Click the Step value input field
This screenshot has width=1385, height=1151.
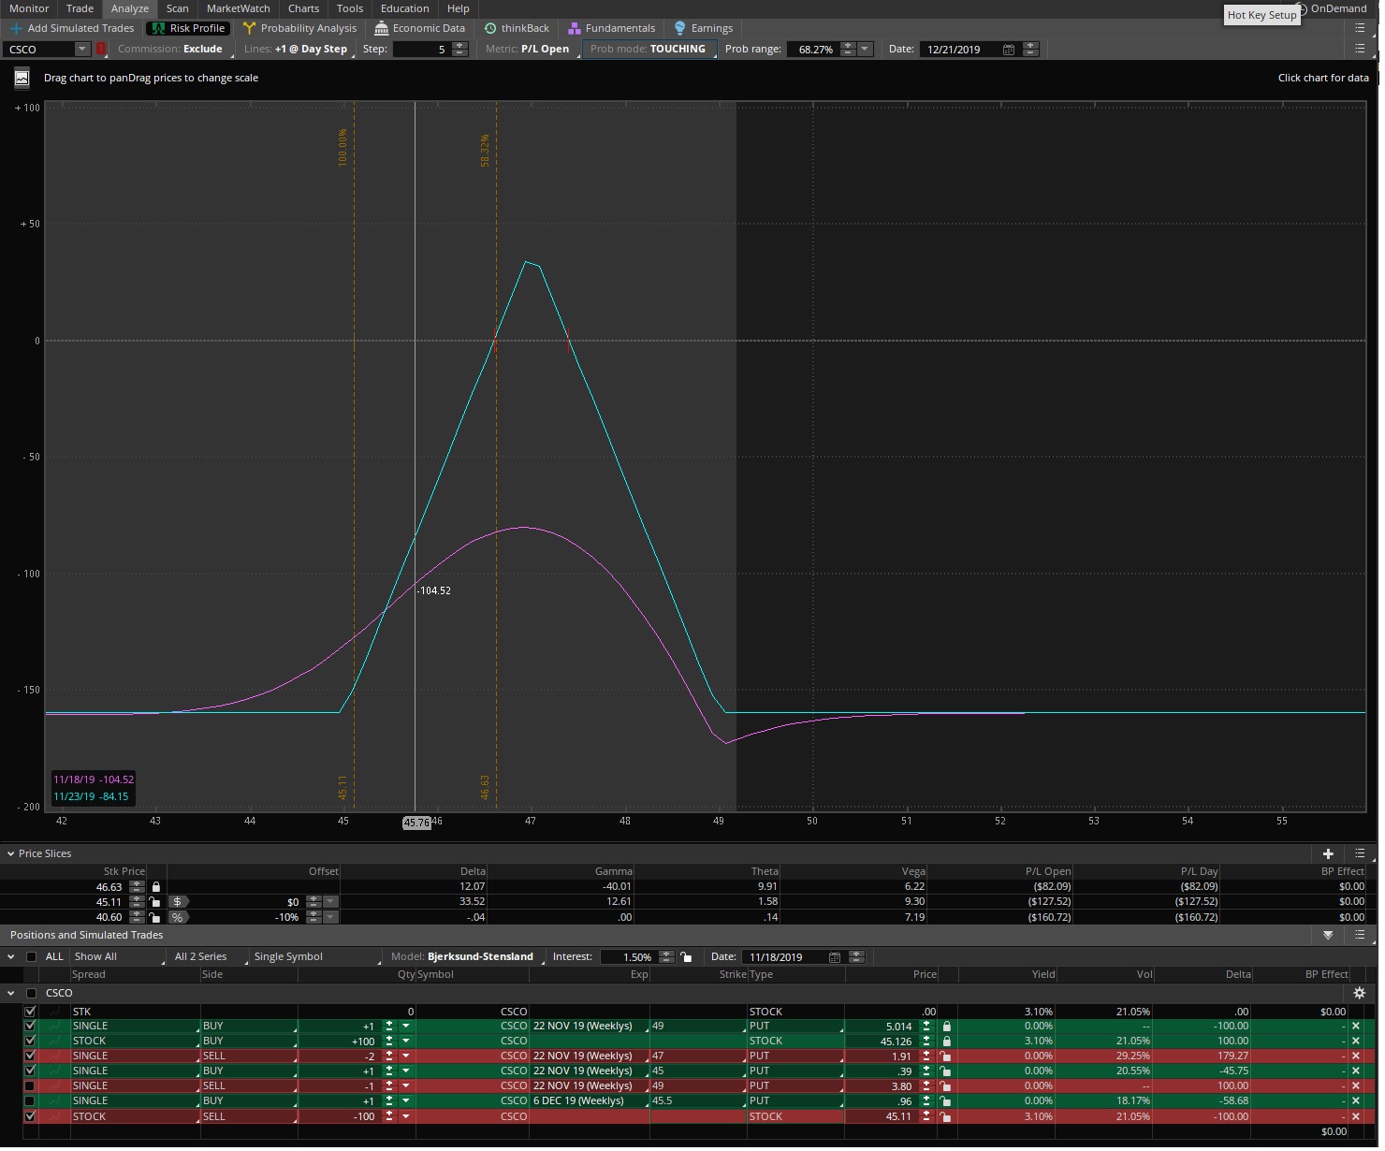click(x=421, y=50)
